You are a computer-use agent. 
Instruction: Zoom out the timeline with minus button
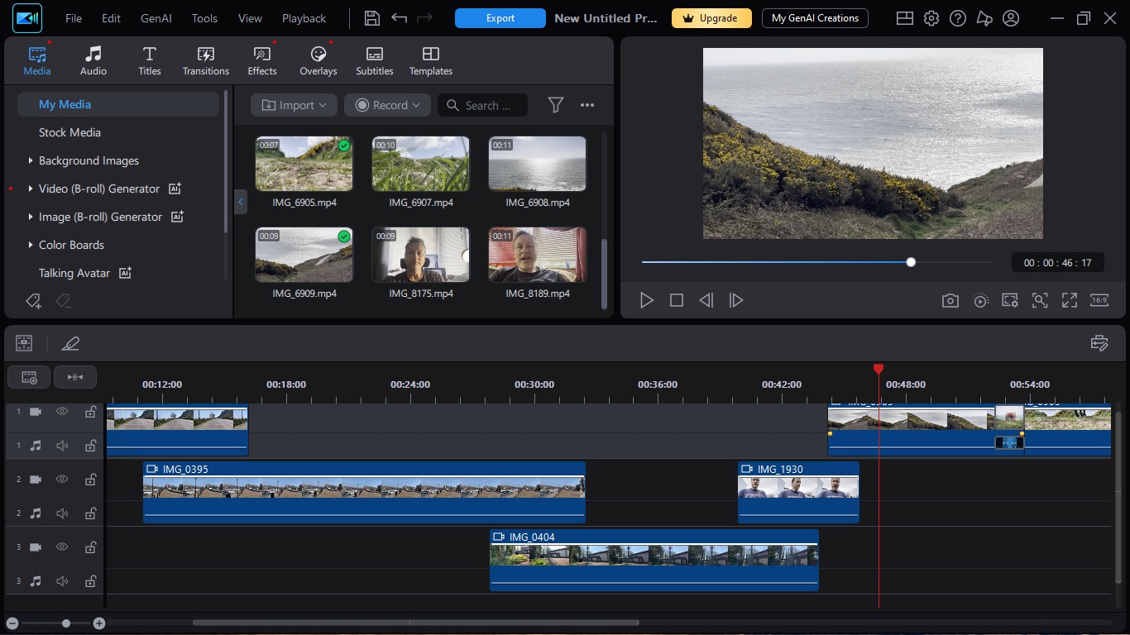pos(12,623)
